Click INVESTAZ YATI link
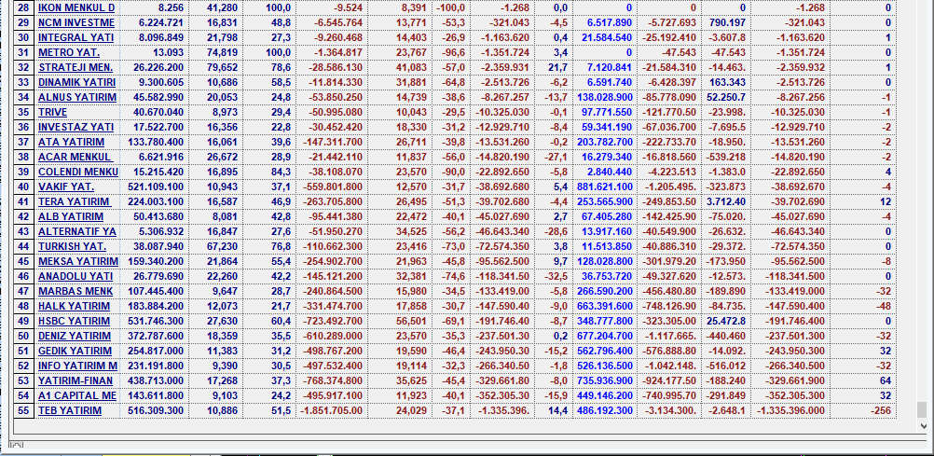934x456 pixels. tap(76, 127)
